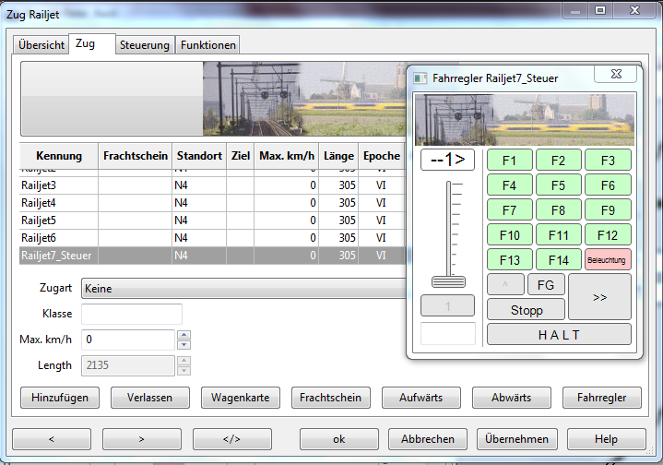Switch to the Funktionen tab
This screenshot has width=663, height=465.
[x=208, y=45]
